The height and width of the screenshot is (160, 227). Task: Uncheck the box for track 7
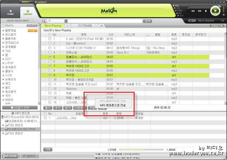[50, 66]
